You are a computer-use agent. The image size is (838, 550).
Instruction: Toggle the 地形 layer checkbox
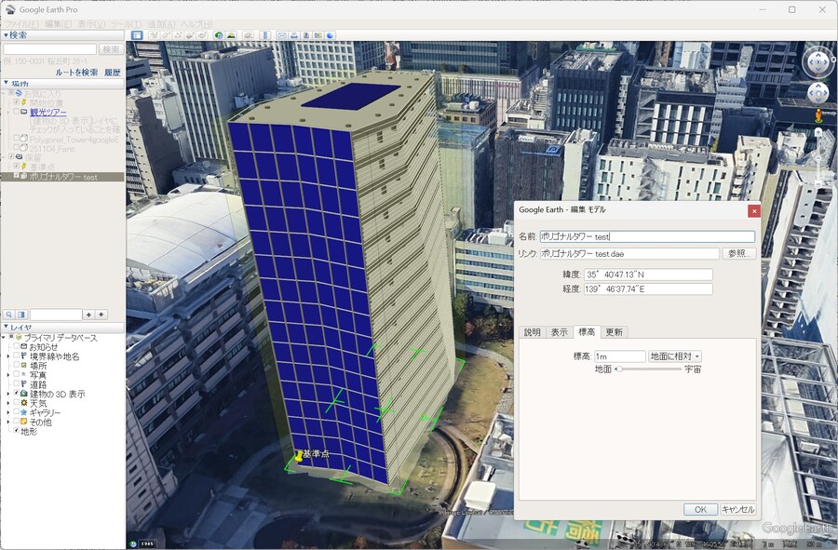click(x=14, y=432)
